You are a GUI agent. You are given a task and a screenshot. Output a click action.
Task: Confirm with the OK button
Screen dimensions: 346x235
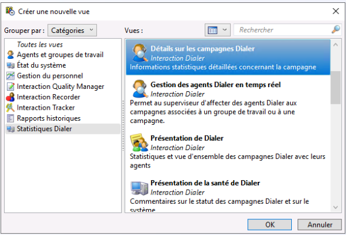[x=270, y=225]
